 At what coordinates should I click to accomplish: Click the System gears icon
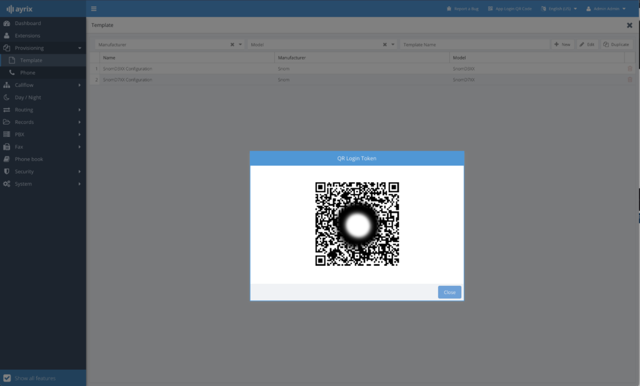click(x=6, y=184)
